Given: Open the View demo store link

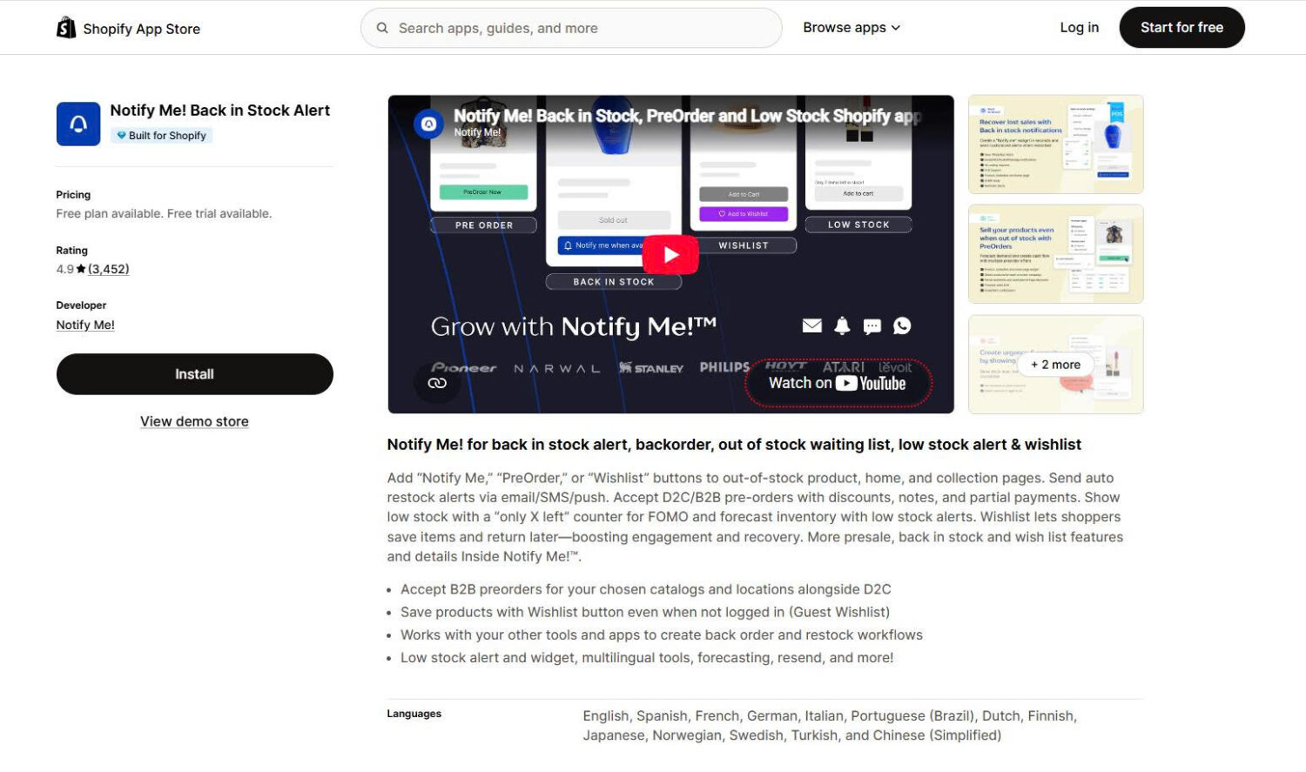Looking at the screenshot, I should coord(195,421).
